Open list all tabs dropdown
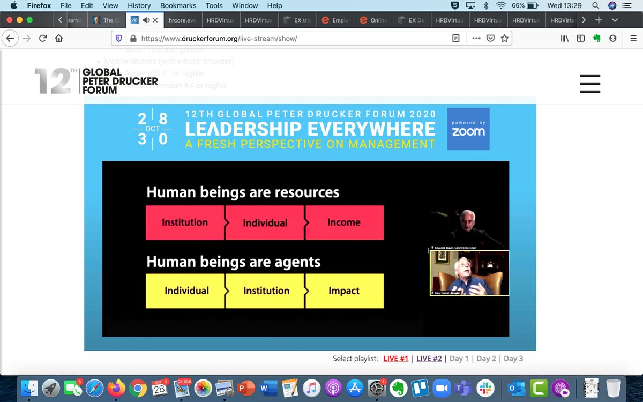This screenshot has width=643, height=402. tap(615, 20)
